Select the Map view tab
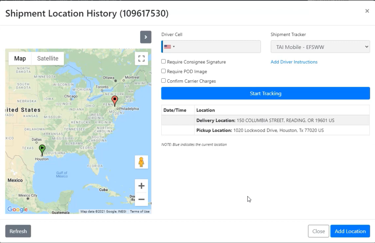The width and height of the screenshot is (375, 243). (x=20, y=59)
